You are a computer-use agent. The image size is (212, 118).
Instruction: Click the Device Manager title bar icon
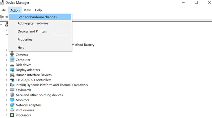tap(2, 2)
